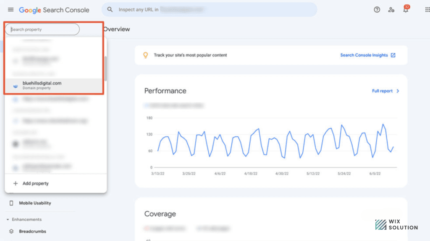Click the Breadcrumbs layers icon
430x241 pixels.
[11, 231]
